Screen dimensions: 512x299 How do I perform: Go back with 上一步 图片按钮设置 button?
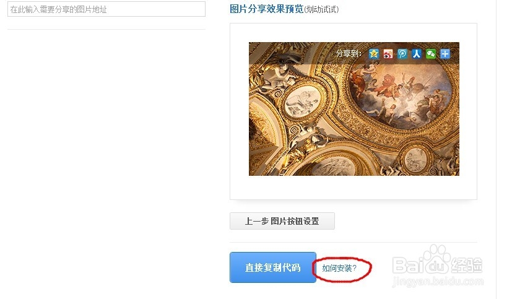click(x=282, y=221)
